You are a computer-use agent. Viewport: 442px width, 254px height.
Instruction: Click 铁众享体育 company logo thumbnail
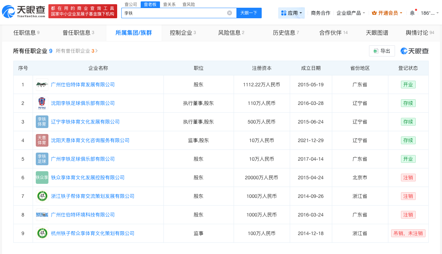click(x=42, y=177)
